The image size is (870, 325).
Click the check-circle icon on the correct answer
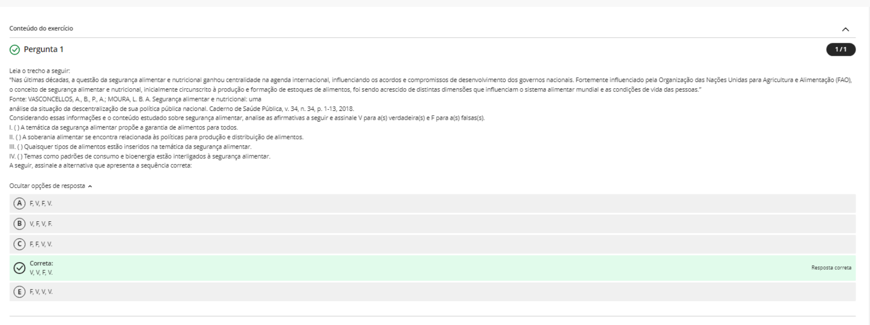tap(20, 268)
